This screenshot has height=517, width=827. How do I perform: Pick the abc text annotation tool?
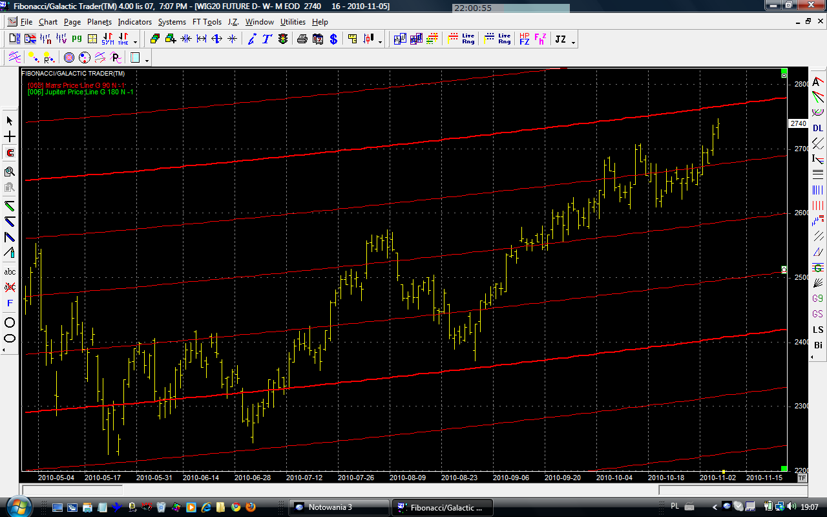point(10,271)
